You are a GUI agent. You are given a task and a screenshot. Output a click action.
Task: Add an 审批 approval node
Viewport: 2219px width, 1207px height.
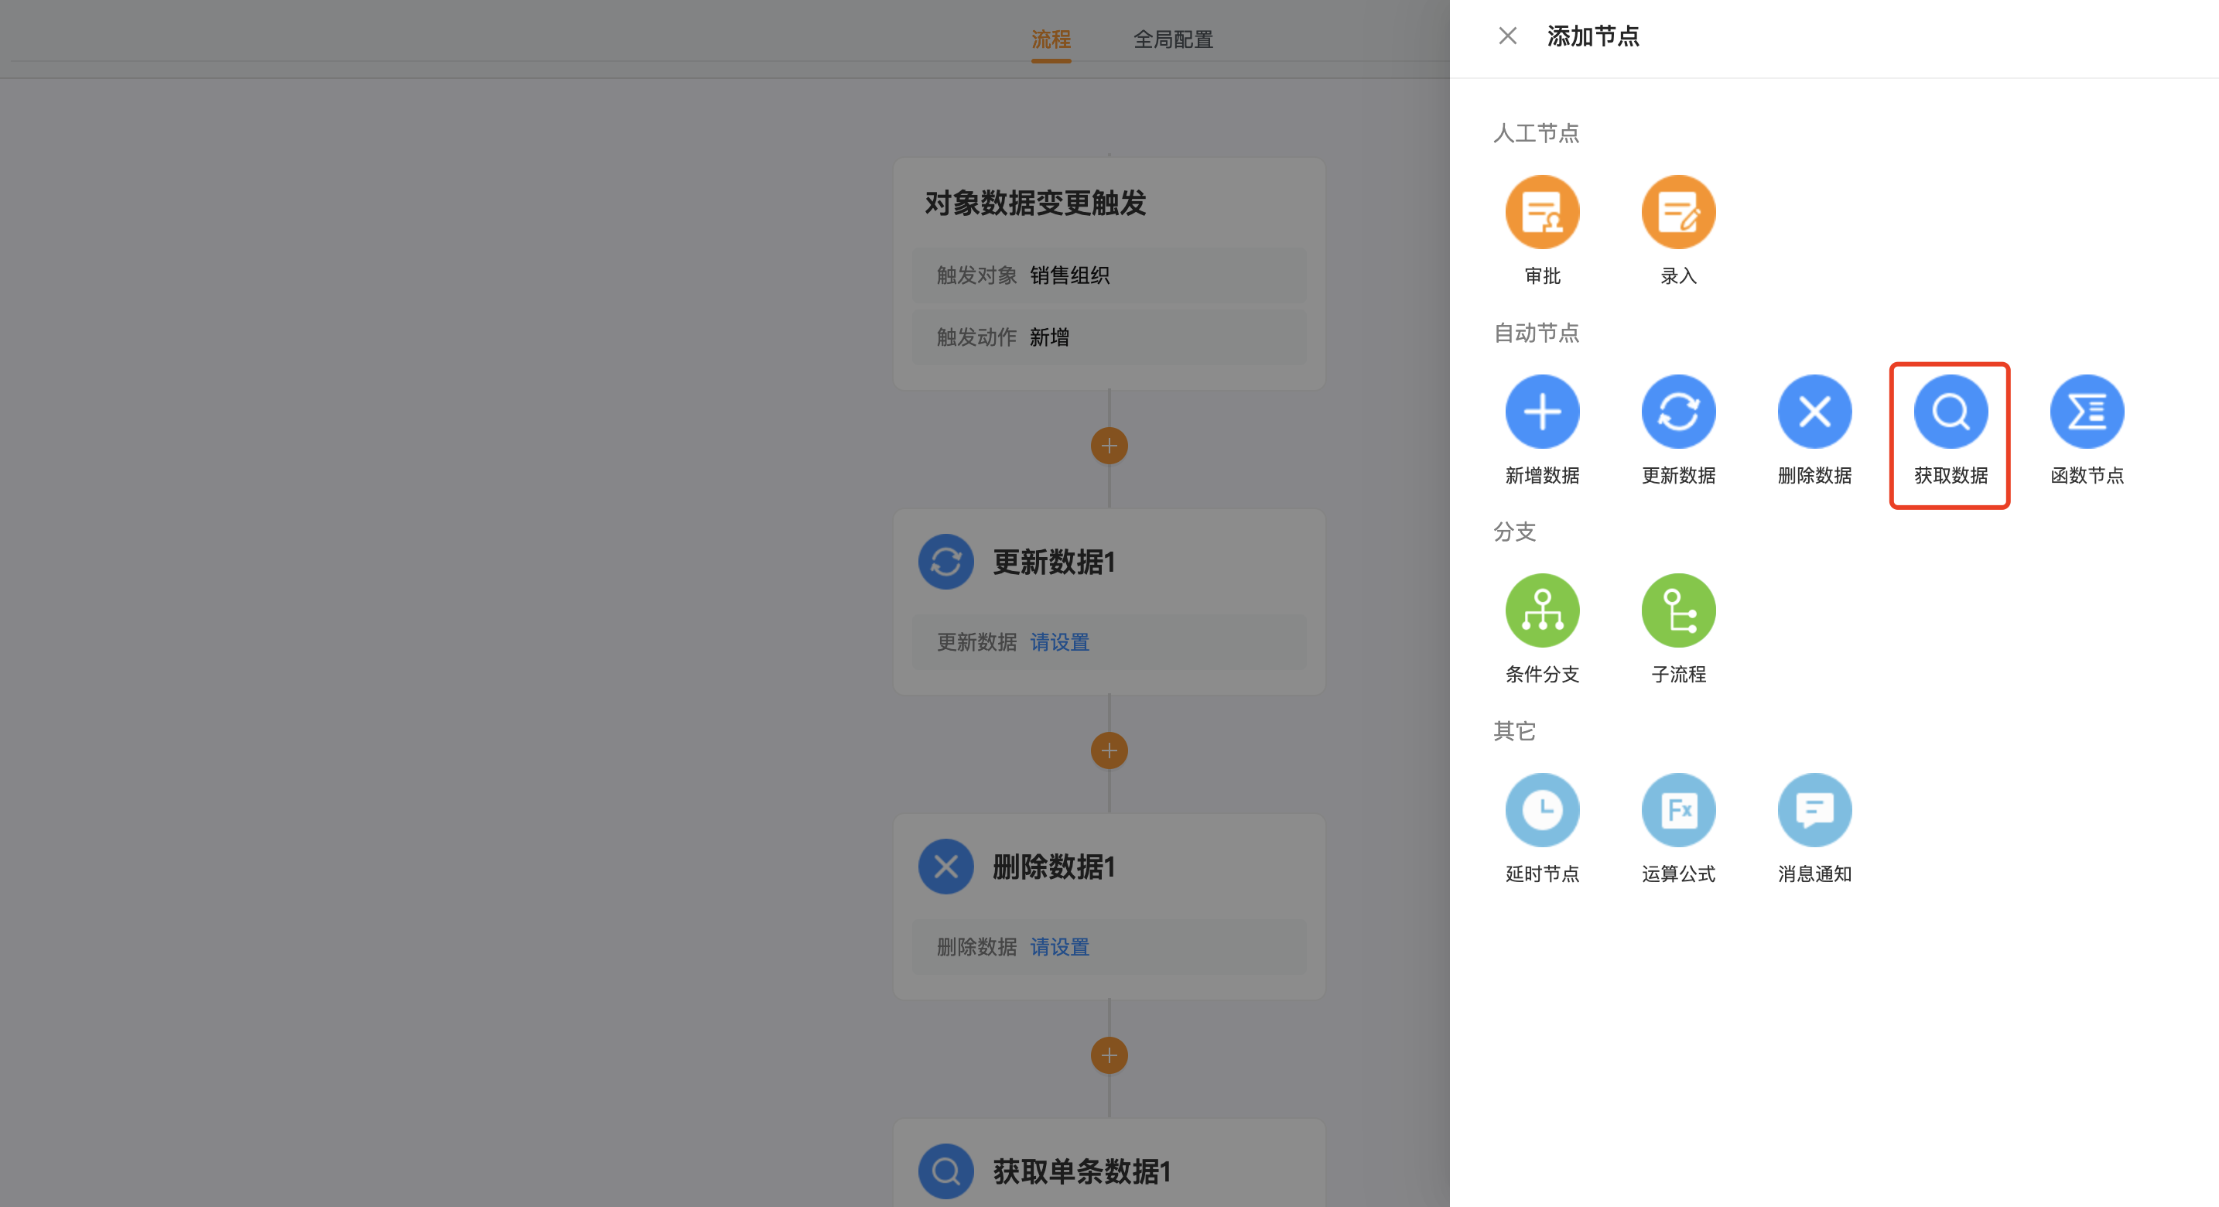1542,212
